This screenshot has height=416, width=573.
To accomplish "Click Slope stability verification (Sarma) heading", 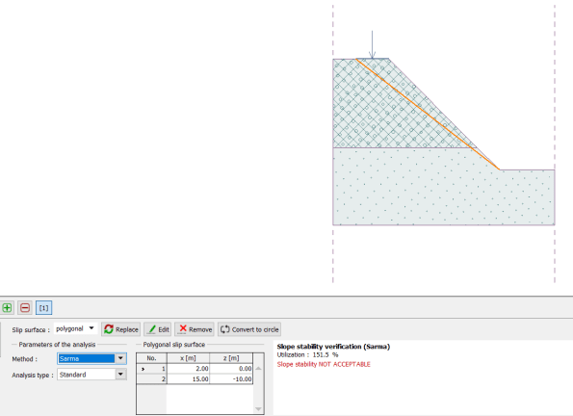I will 333,347.
